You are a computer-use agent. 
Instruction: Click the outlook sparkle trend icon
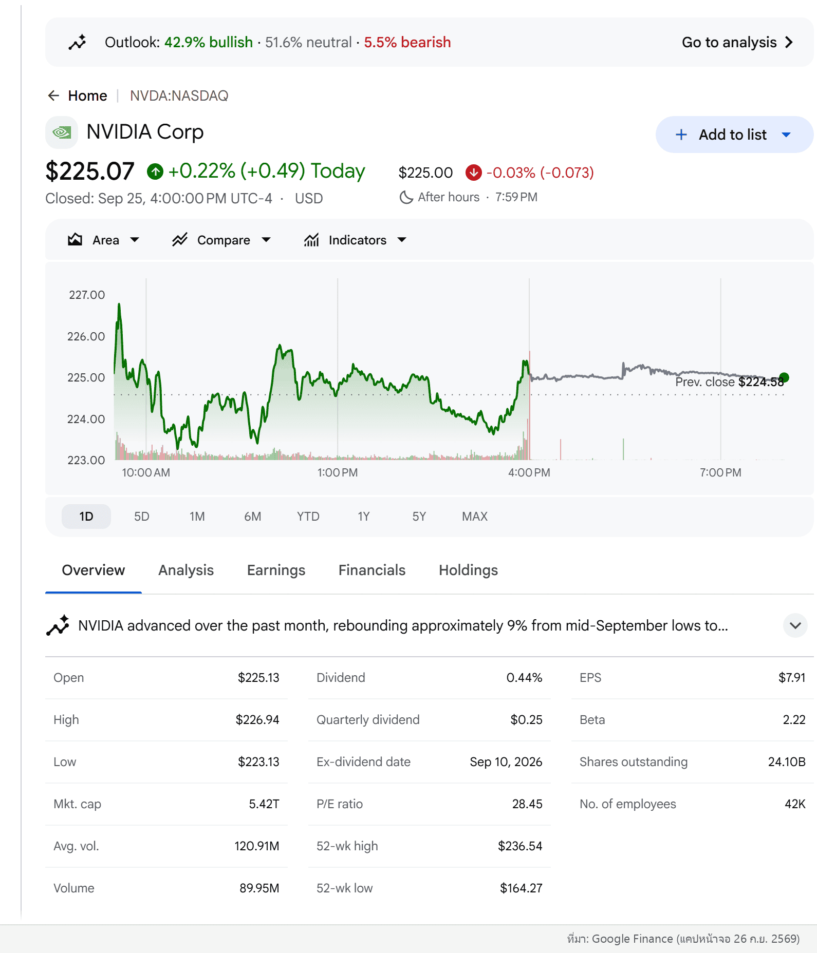click(77, 42)
